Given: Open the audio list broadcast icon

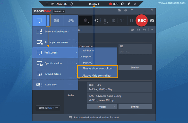Looking at the screenshot, I should [144, 30].
